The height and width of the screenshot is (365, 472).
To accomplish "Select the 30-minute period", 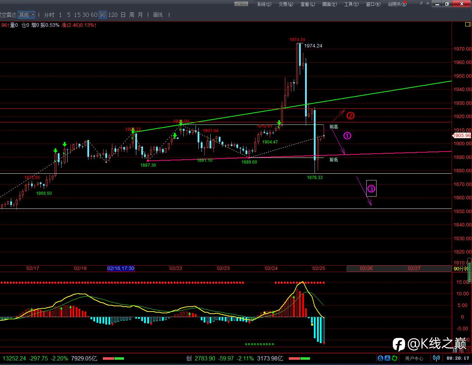I will [86, 15].
